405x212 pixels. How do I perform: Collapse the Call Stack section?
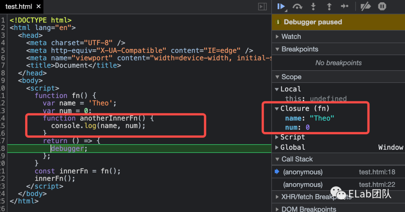[338, 159]
